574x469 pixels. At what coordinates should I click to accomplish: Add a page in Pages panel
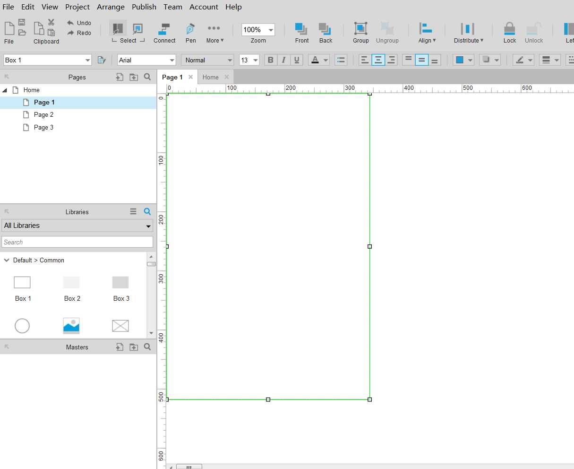coord(120,77)
